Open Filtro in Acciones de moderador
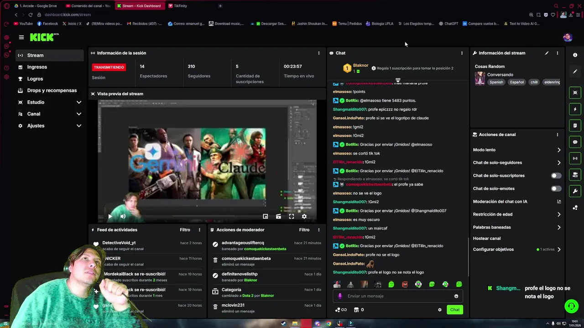Viewport: 584px width, 328px height. point(304,230)
